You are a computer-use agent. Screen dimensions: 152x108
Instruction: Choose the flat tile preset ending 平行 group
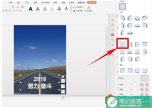click(130, 33)
